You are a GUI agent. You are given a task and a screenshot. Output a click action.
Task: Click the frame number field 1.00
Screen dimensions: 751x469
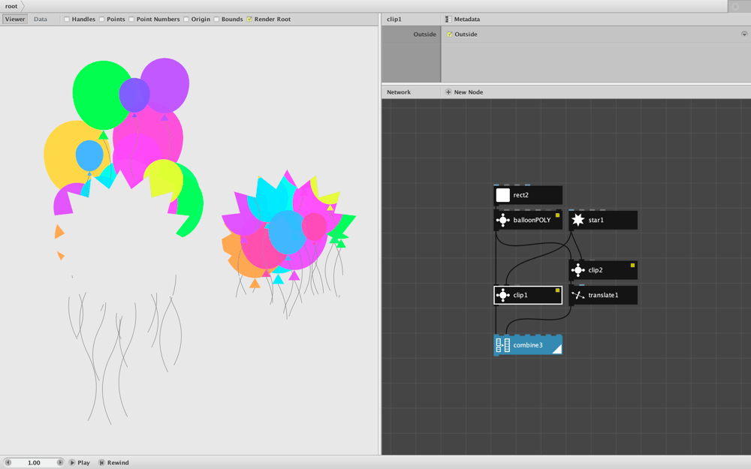[x=34, y=462]
